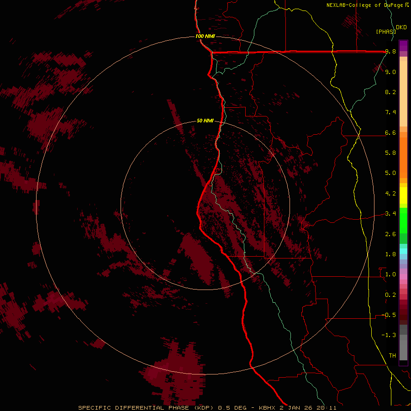
Task: Click the bright green band of the color scale
Action: click(x=403, y=221)
